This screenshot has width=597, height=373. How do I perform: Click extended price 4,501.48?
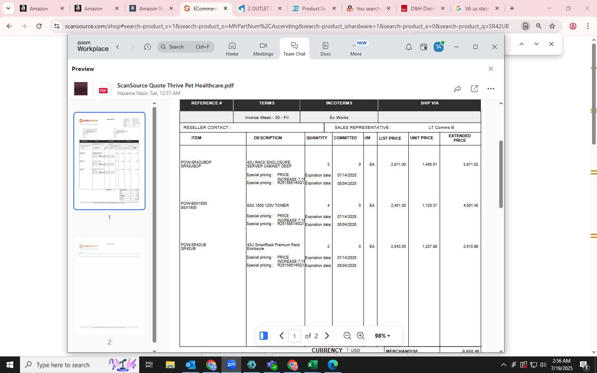(471, 206)
